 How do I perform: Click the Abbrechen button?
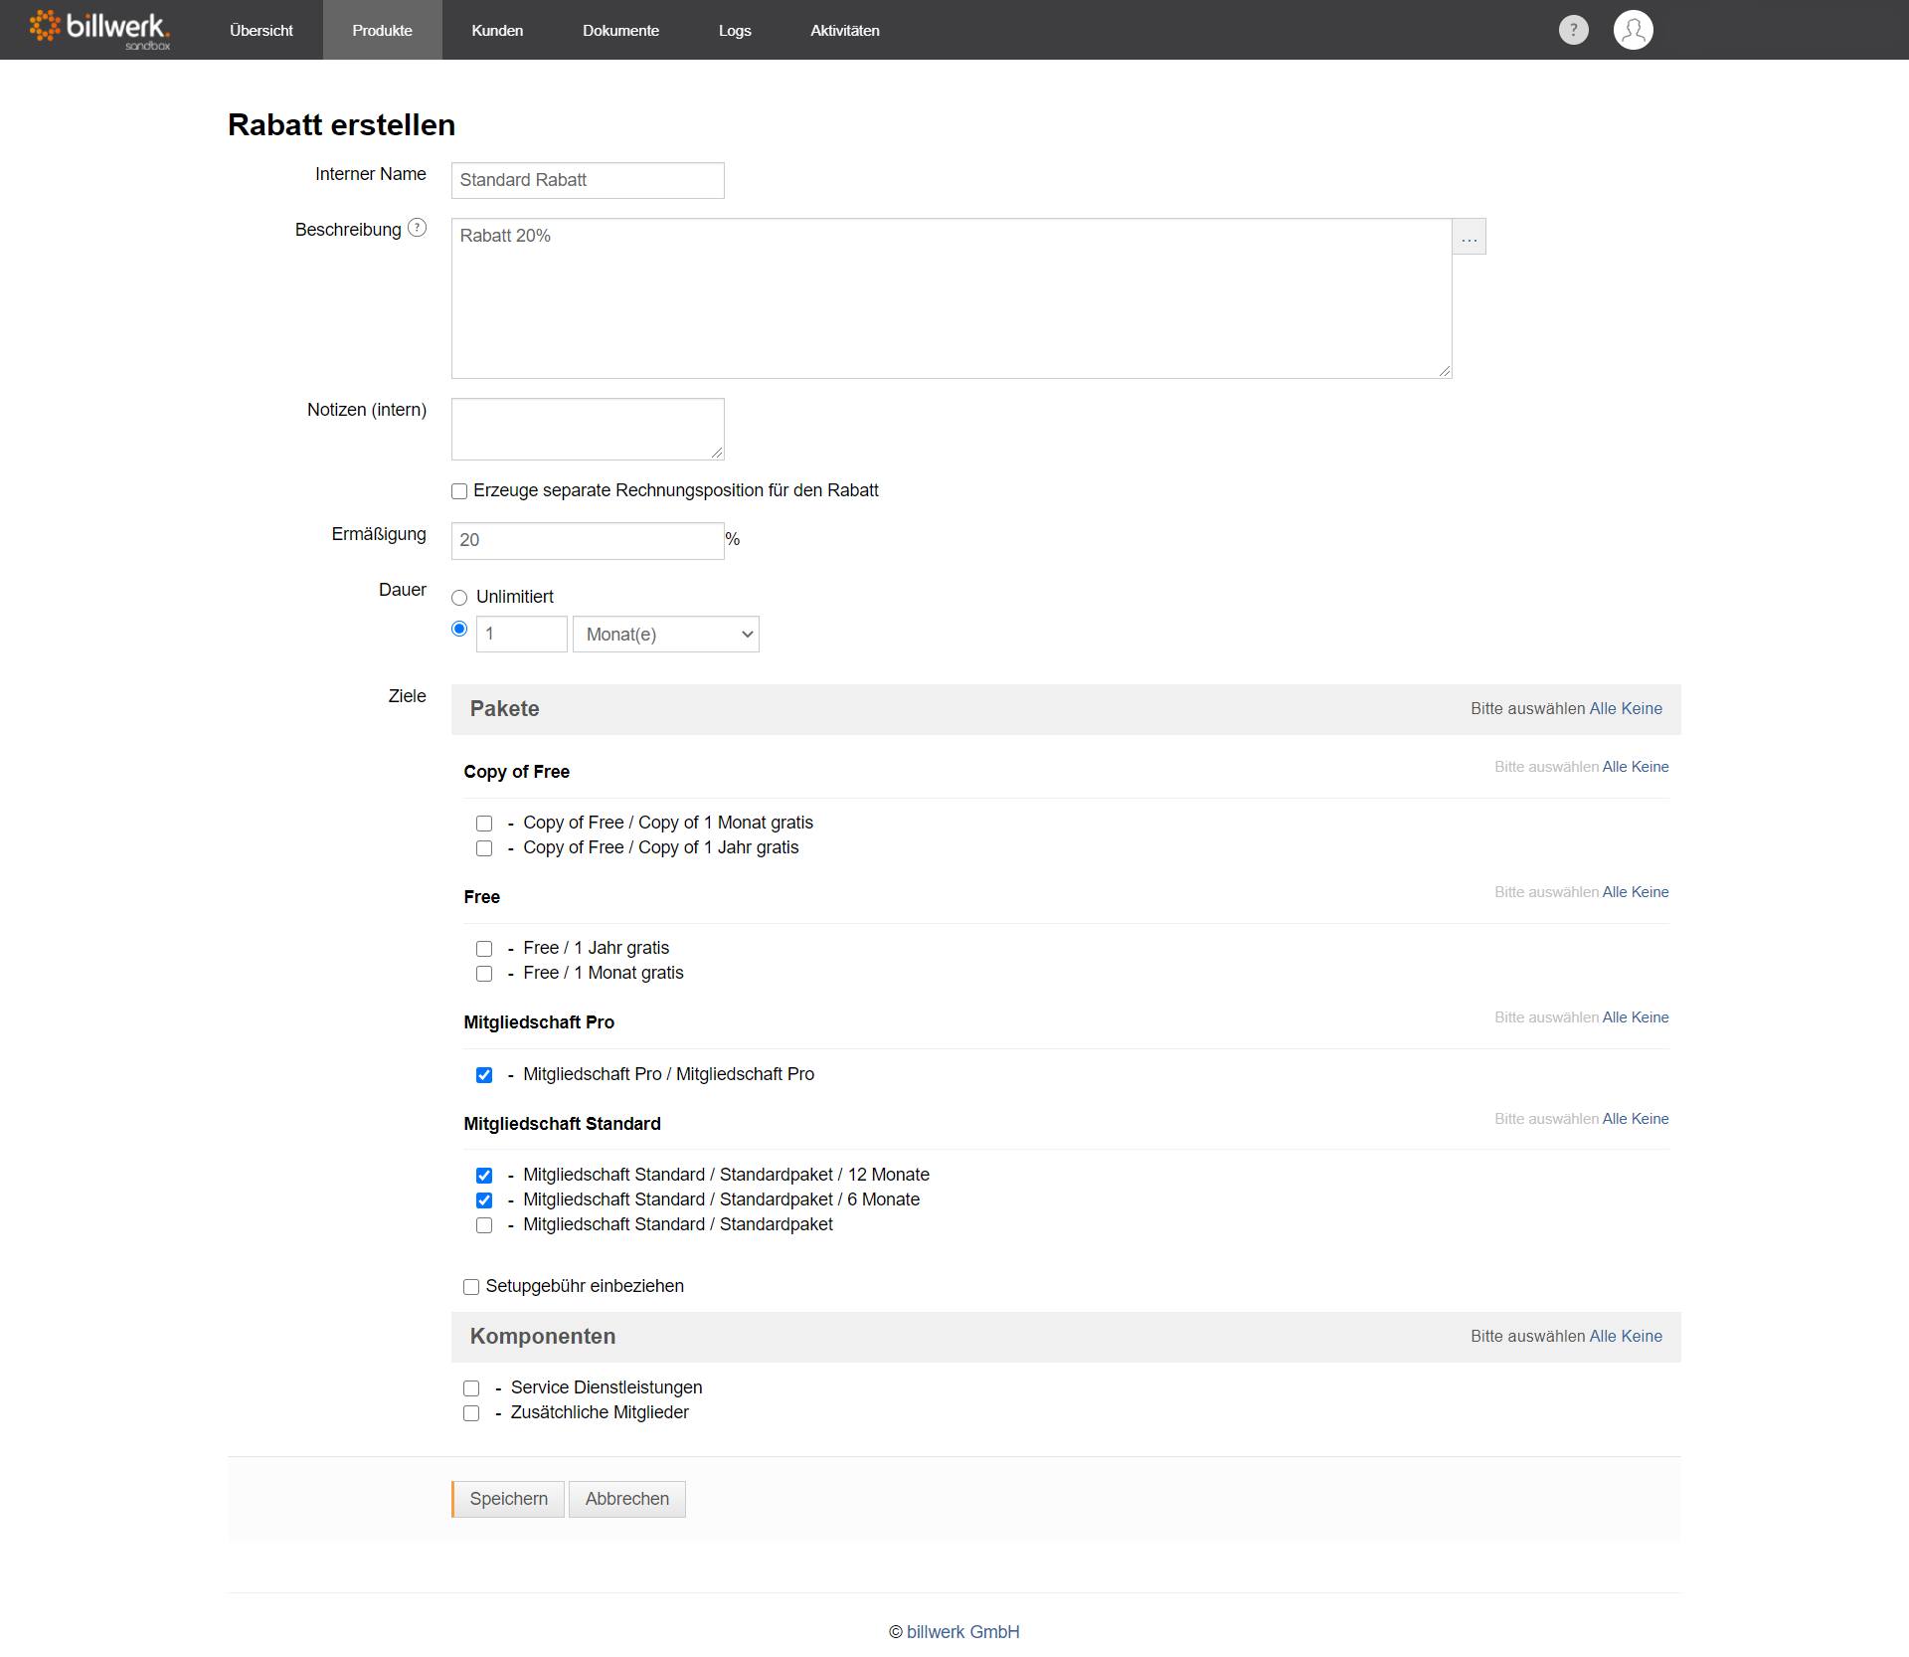[627, 1499]
